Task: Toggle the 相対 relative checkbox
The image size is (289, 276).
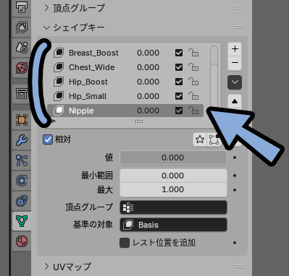Action: pyautogui.click(x=48, y=139)
